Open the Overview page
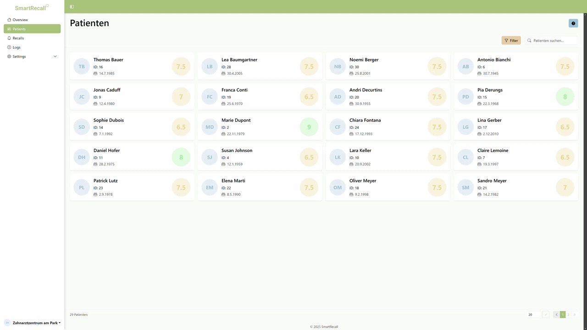 32,20
